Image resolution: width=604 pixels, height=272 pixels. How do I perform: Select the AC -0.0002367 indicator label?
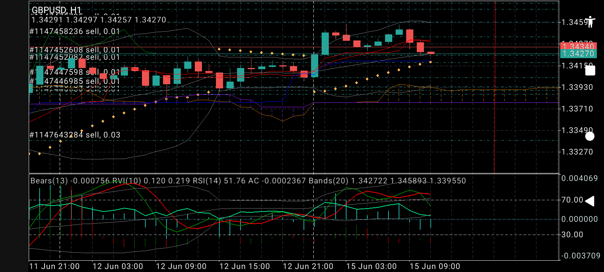(x=277, y=181)
